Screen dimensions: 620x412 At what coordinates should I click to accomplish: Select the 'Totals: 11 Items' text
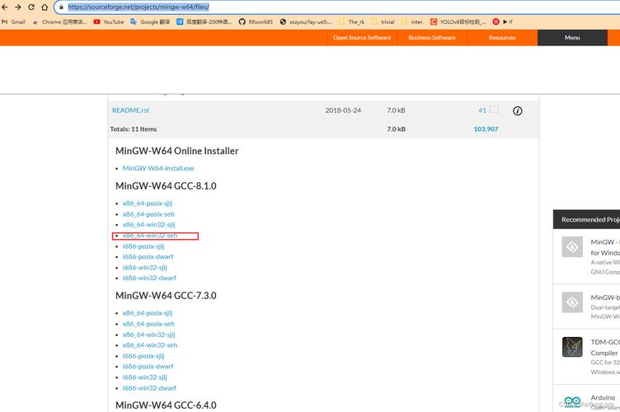134,129
